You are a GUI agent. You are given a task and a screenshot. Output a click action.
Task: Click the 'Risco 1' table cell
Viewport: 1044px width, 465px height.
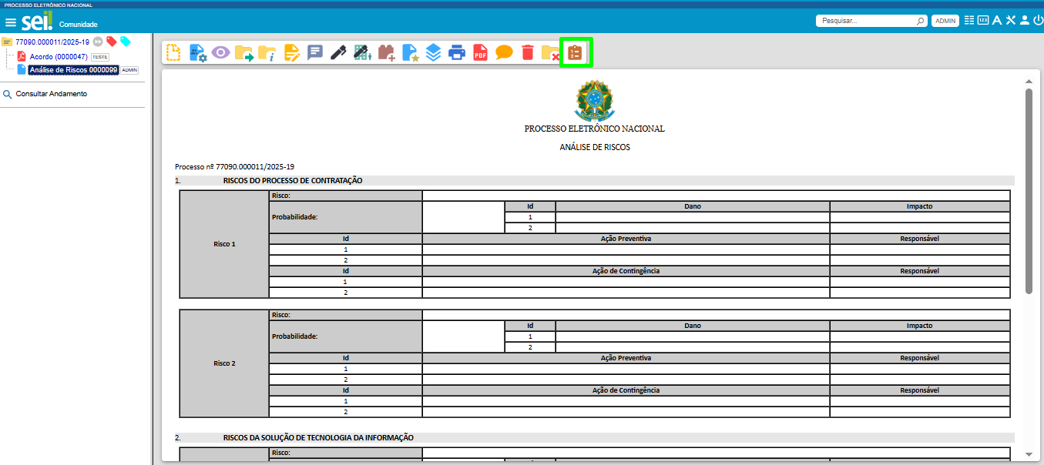224,244
